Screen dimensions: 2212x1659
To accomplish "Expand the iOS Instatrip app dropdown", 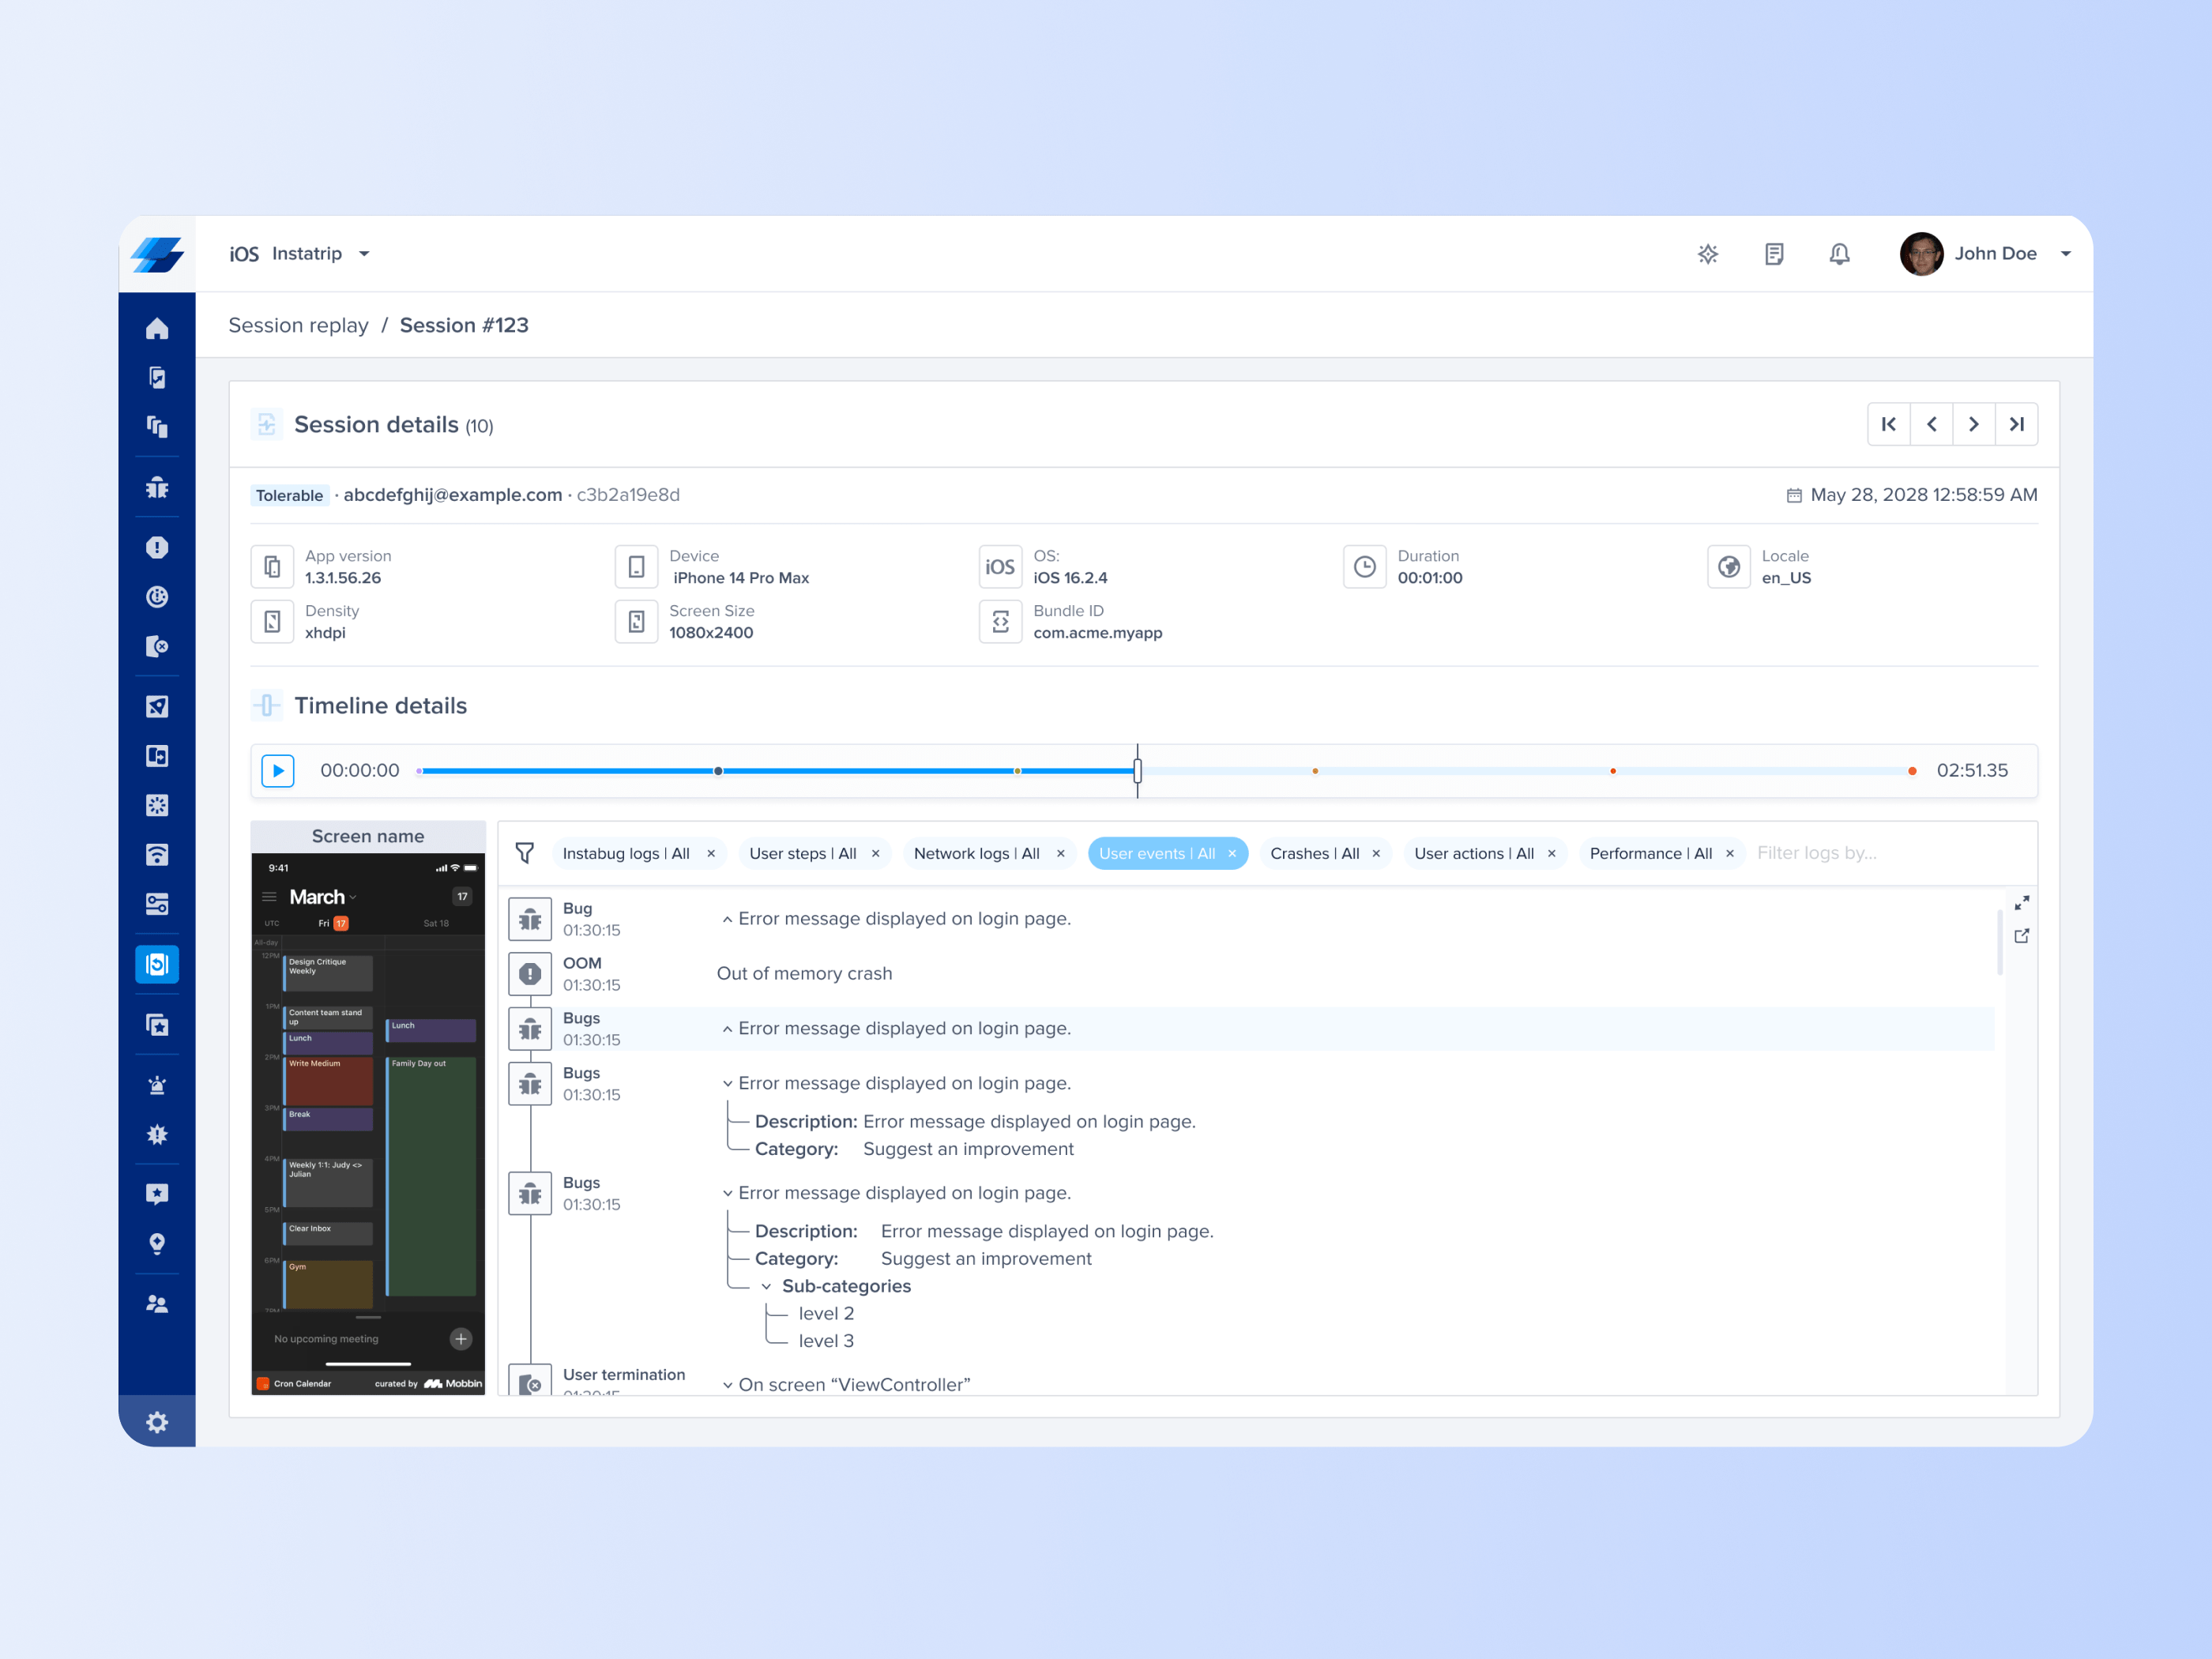I will click(365, 254).
